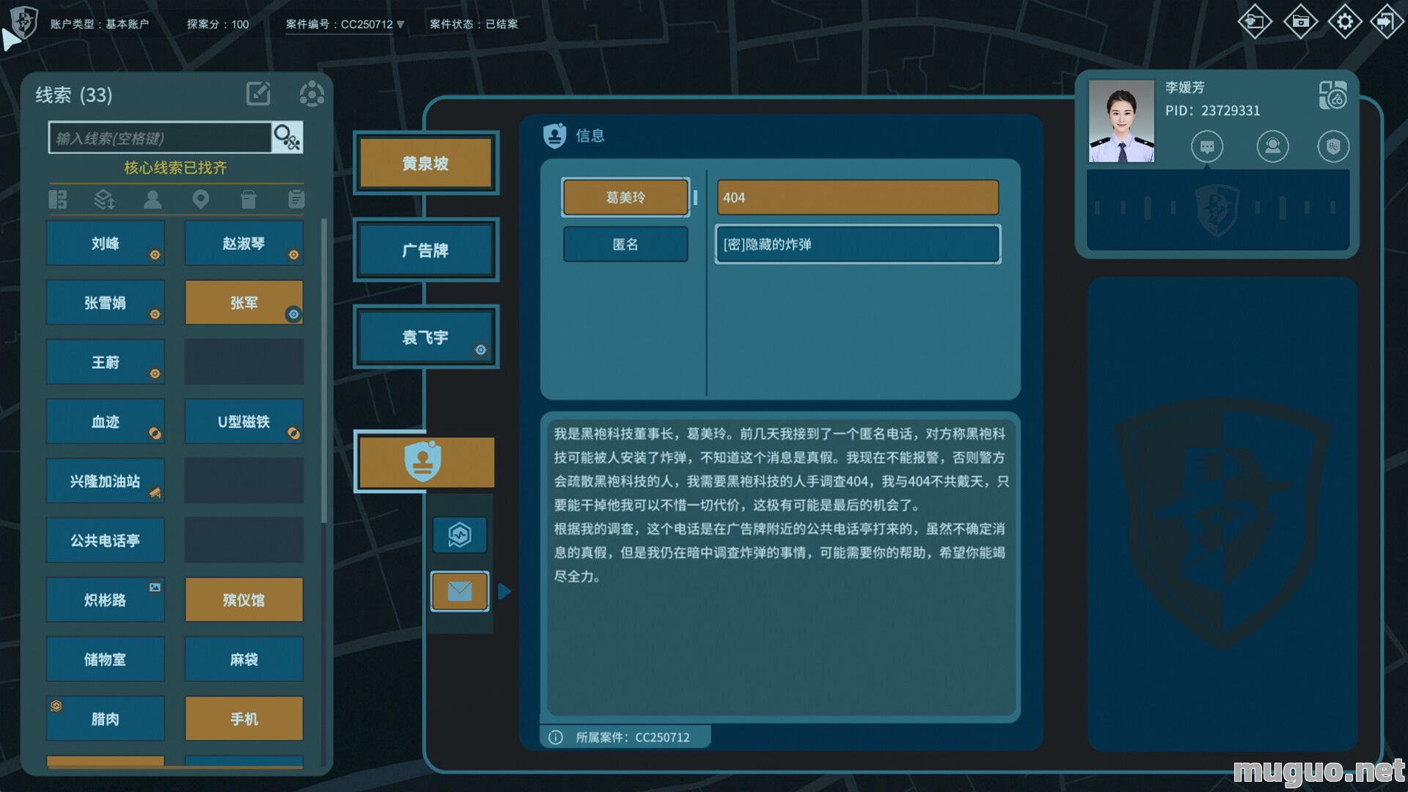Open chat with 李媛芳
Image resolution: width=1408 pixels, height=792 pixels.
click(x=1207, y=147)
